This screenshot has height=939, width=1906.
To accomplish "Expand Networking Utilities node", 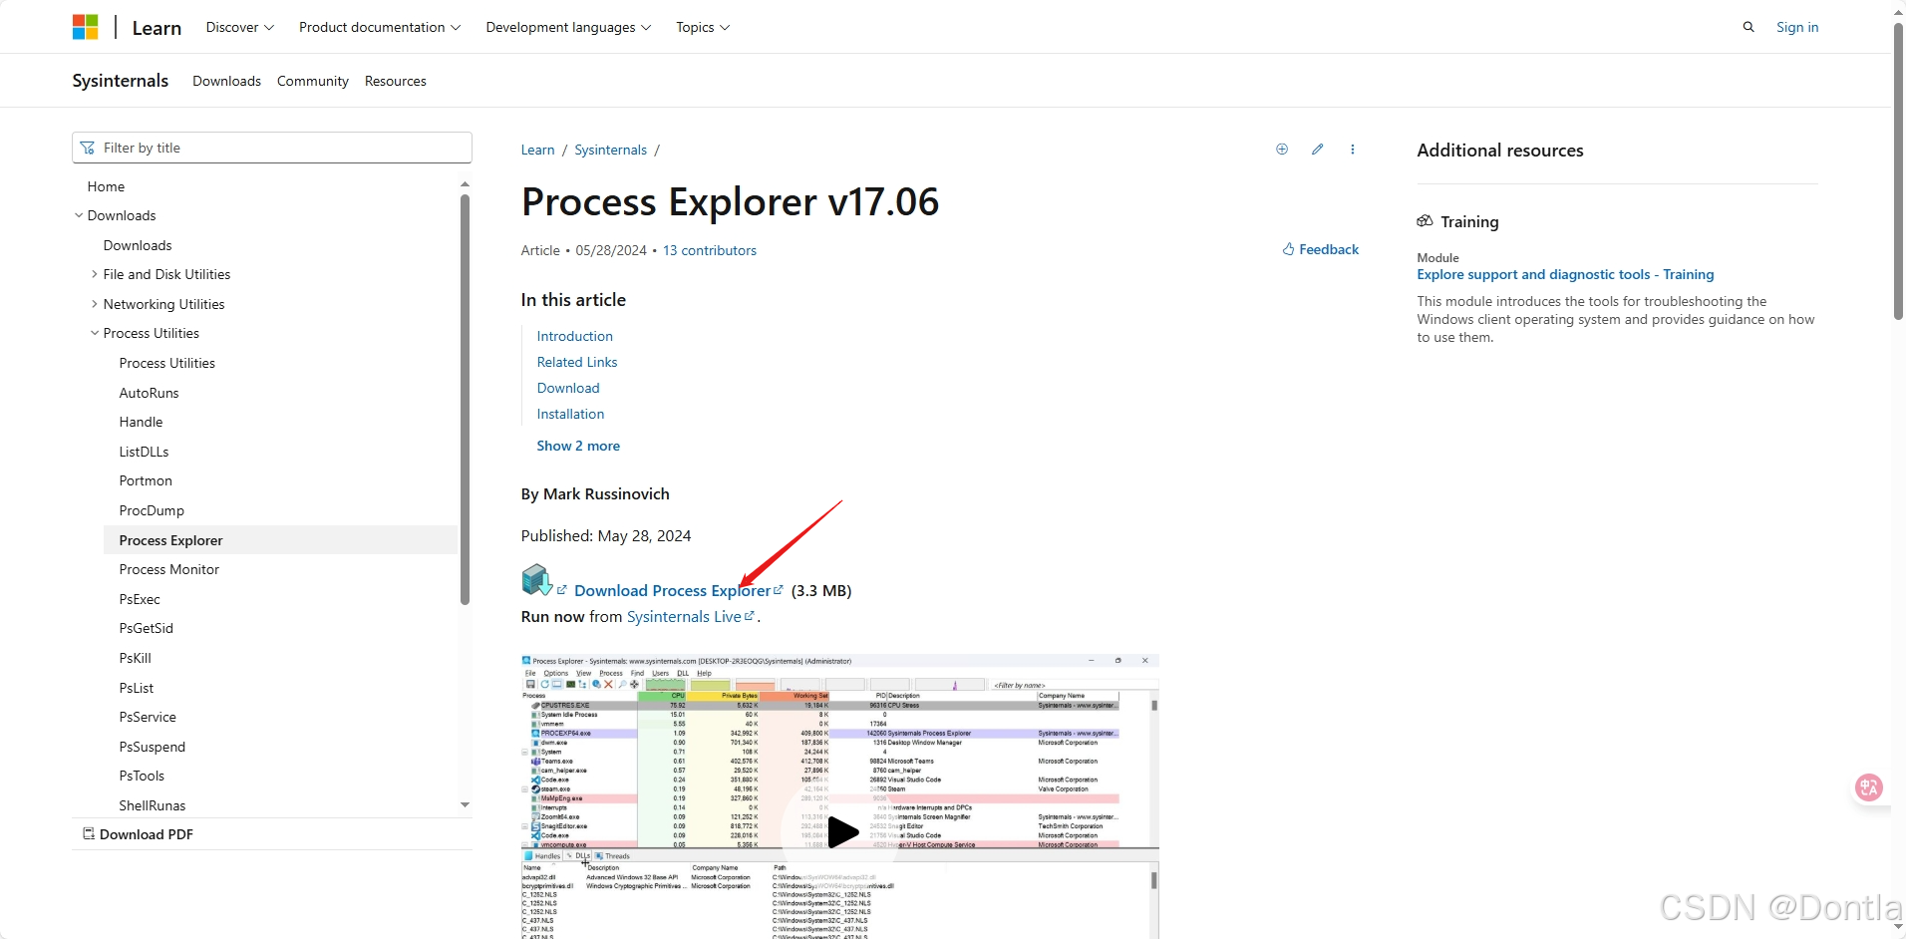I will (95, 304).
